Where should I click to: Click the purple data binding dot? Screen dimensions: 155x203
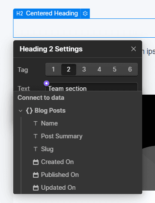47,83
